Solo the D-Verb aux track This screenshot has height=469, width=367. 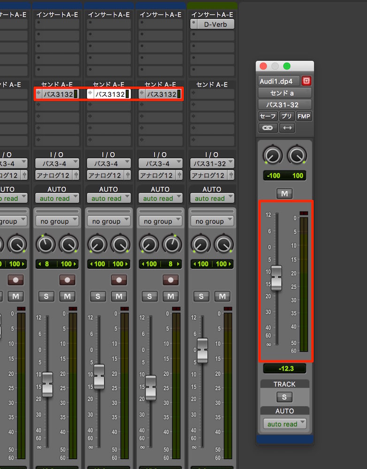pos(201,296)
